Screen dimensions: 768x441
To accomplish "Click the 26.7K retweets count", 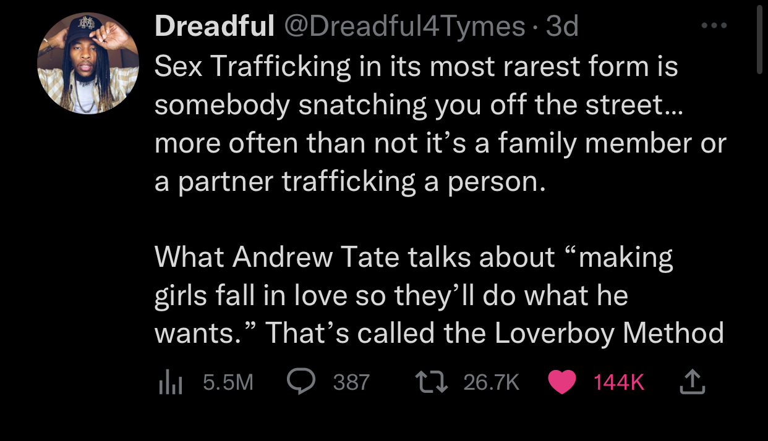I will 491,383.
